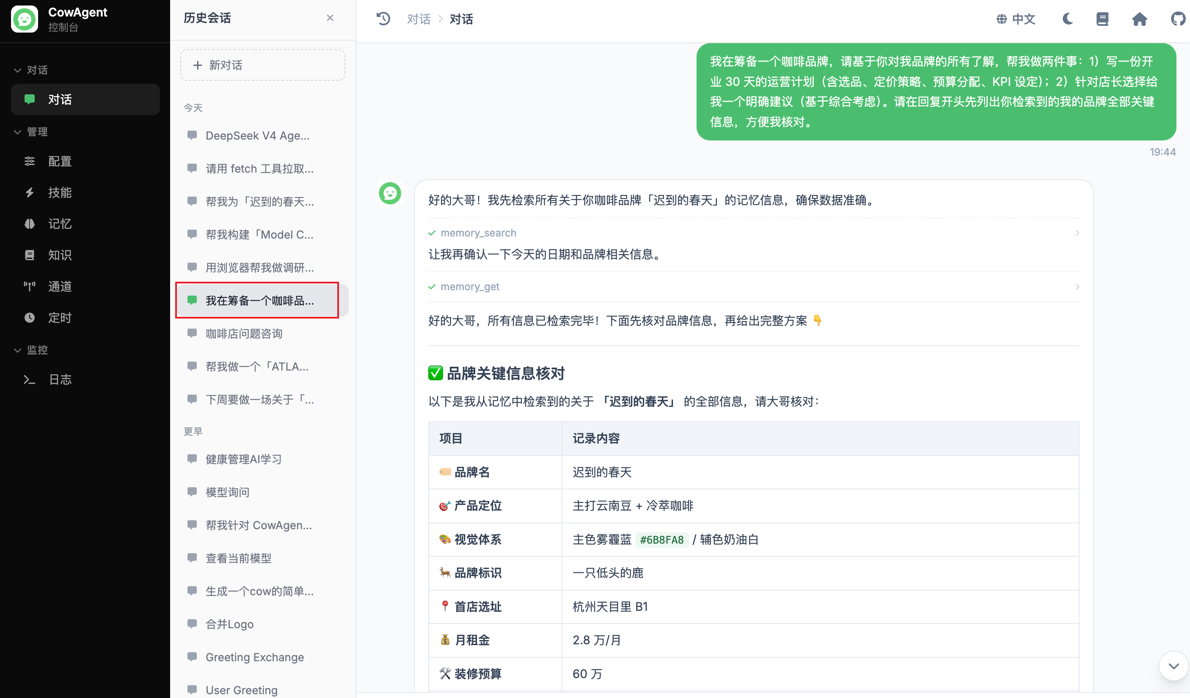This screenshot has width=1190, height=698.
Task: Open the 日志 logs terminal icon
Action: tap(29, 379)
